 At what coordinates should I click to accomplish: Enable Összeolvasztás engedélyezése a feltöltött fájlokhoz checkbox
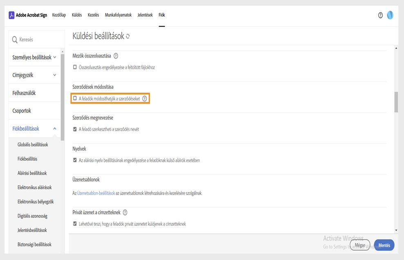coord(75,67)
